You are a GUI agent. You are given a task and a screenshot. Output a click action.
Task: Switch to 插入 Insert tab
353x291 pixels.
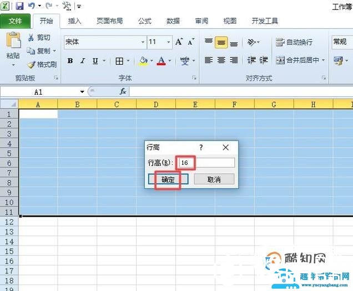74,21
